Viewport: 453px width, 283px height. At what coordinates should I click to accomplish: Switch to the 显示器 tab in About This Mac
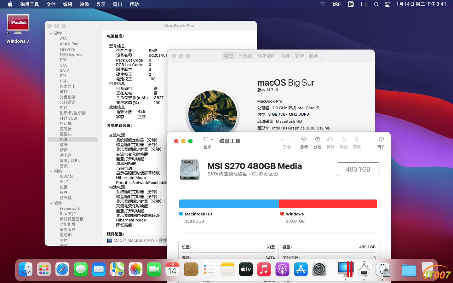tap(245, 56)
